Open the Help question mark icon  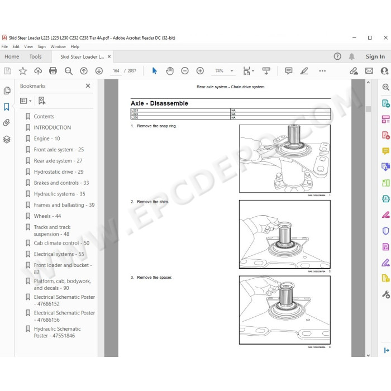(x=337, y=56)
